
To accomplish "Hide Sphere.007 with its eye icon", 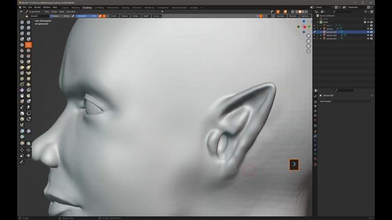I will pos(368,38).
